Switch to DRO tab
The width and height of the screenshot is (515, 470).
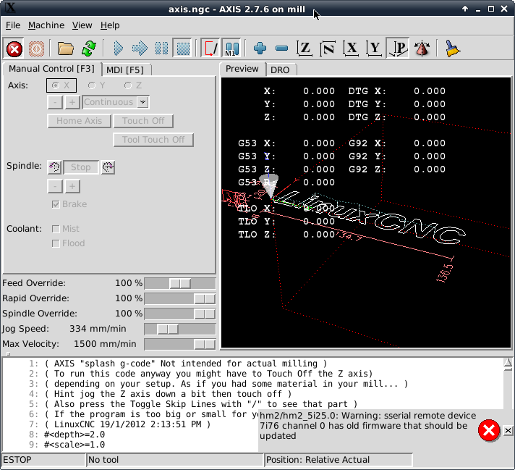(x=280, y=70)
